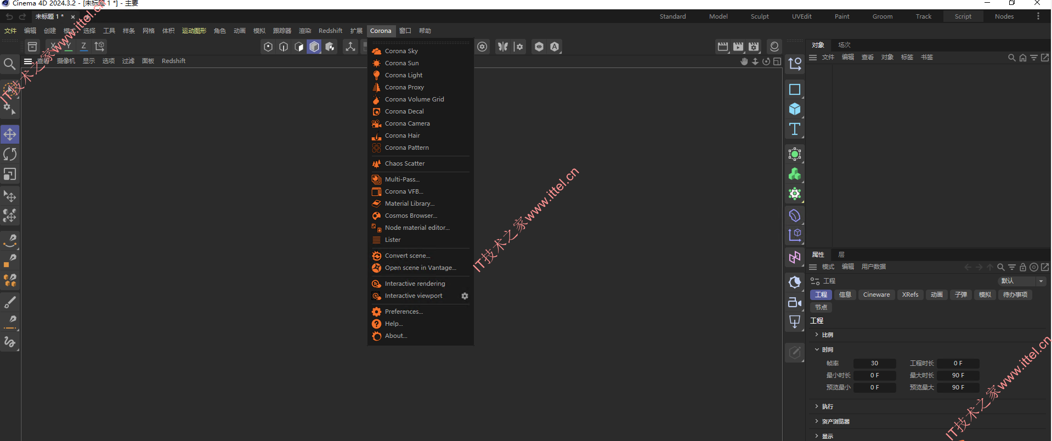Viewport: 1052px width, 441px height.
Task: Open the 层 tab in Attributes
Action: point(841,255)
